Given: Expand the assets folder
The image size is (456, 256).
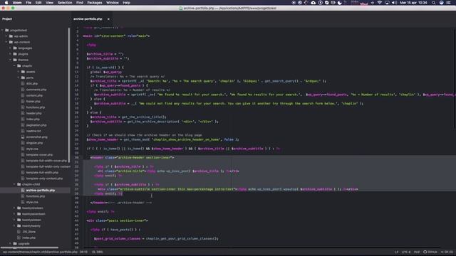Looking at the screenshot, I should (x=19, y=72).
